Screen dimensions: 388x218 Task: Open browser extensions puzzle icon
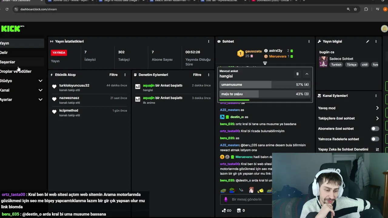pos(366,9)
